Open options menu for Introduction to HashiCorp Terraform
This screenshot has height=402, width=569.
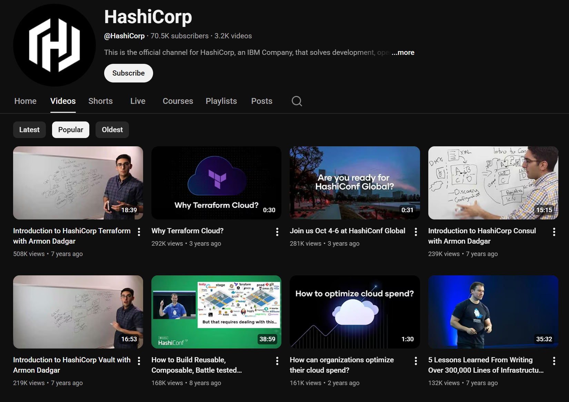139,232
